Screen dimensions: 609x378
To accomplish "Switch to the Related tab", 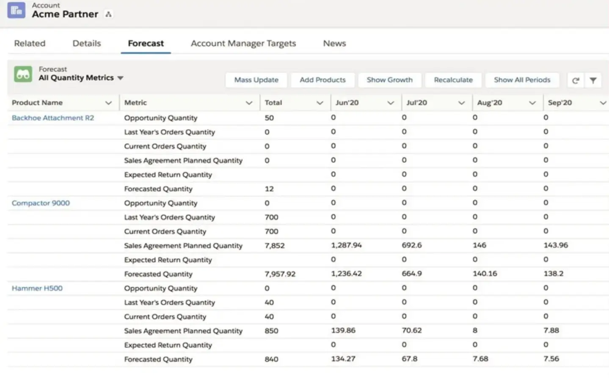I will click(30, 43).
